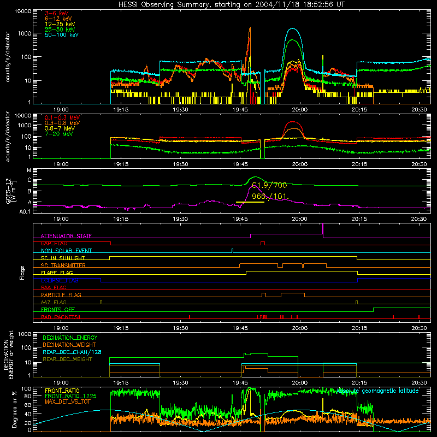Select the 0.1-0.3 MeV legend label

[62, 117]
